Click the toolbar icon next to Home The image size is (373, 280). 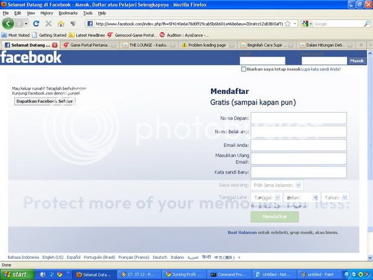point(73,24)
